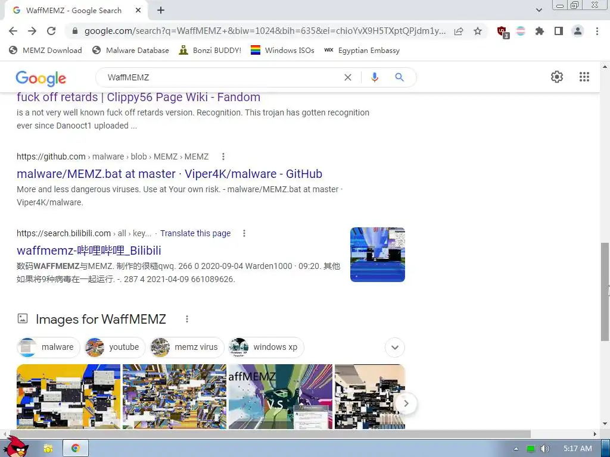Share this page from address bar

(459, 31)
